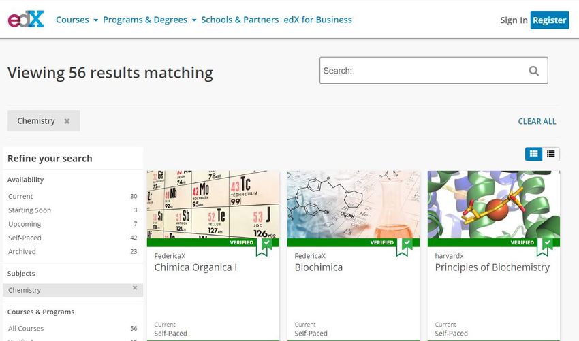Click protein structure thumbnail image

[494, 204]
